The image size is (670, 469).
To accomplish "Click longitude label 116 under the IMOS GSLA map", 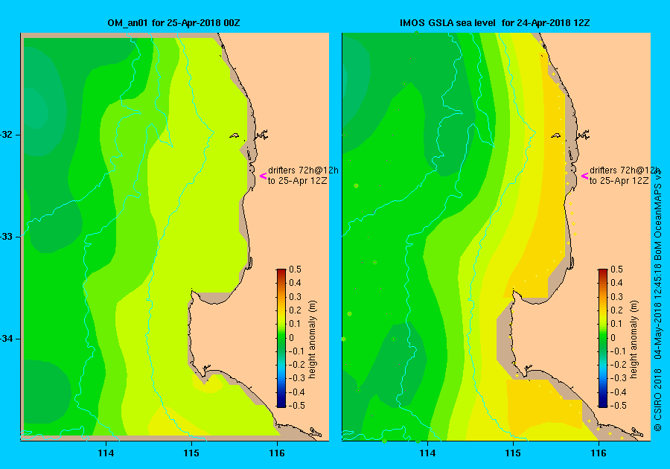I will [599, 453].
